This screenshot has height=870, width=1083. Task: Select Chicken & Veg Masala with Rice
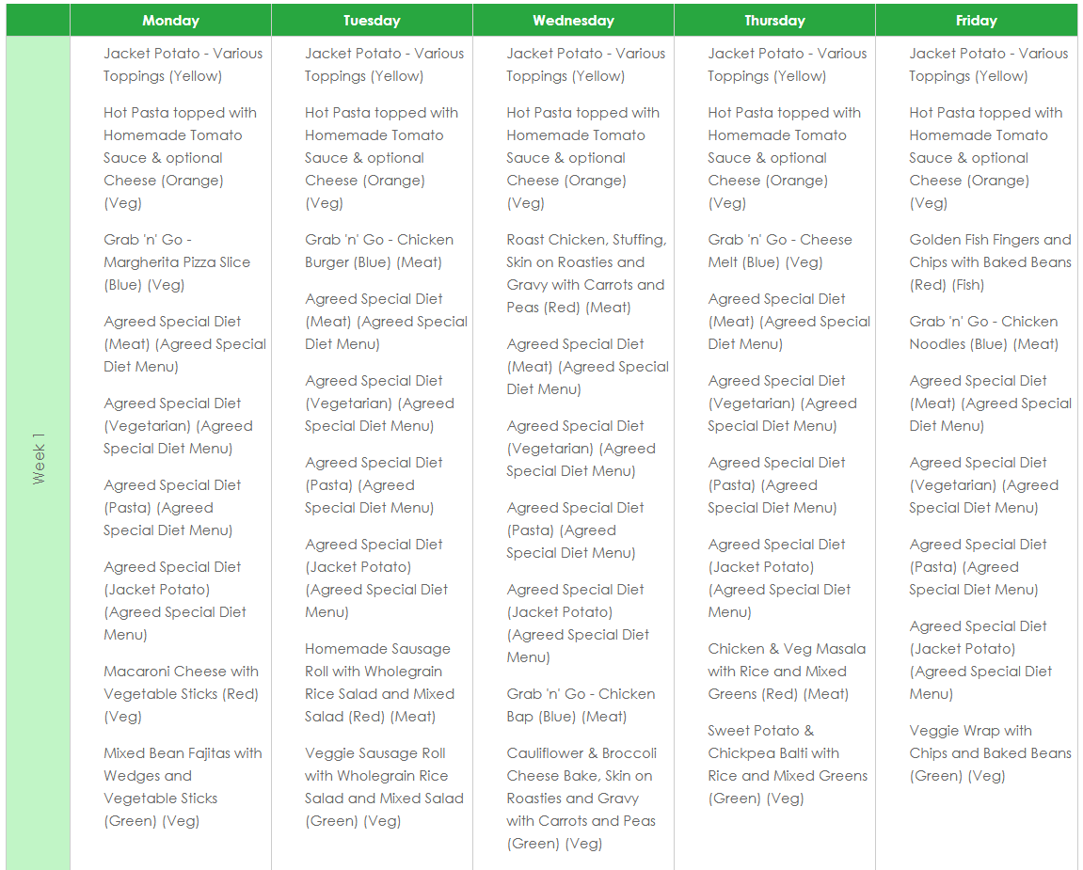click(x=786, y=672)
